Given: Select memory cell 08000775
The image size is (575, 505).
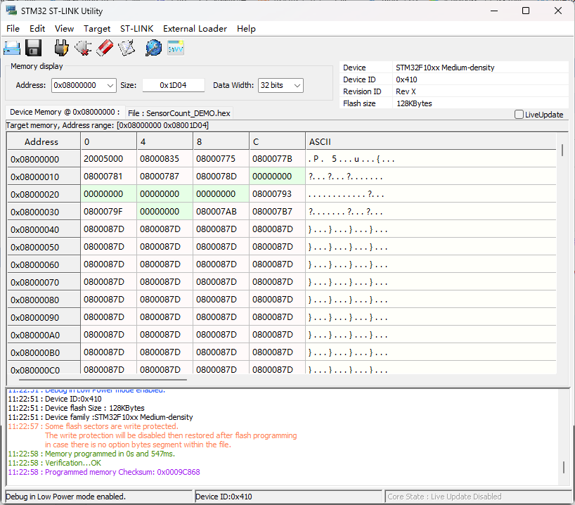Looking at the screenshot, I should (221, 159).
